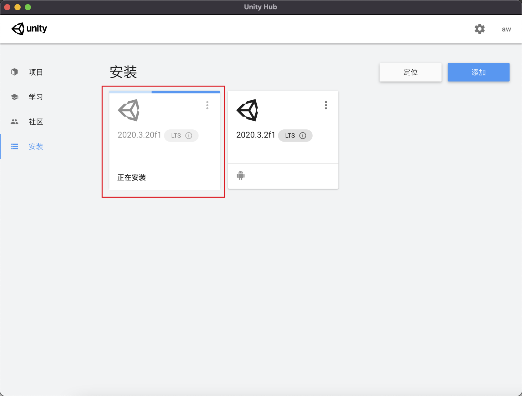Click the 社区 people icon
Screen dimensions: 522x396
coord(14,122)
